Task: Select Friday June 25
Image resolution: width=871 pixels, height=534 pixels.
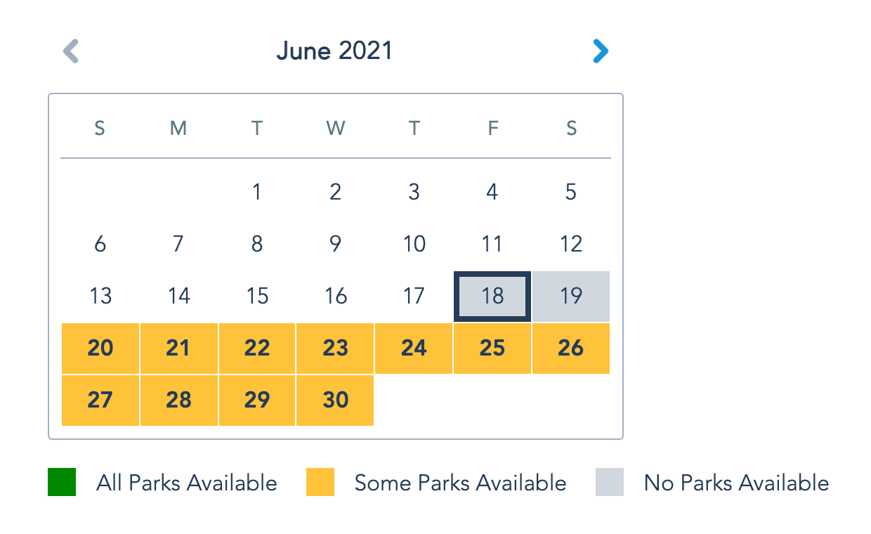Action: pyautogui.click(x=492, y=349)
